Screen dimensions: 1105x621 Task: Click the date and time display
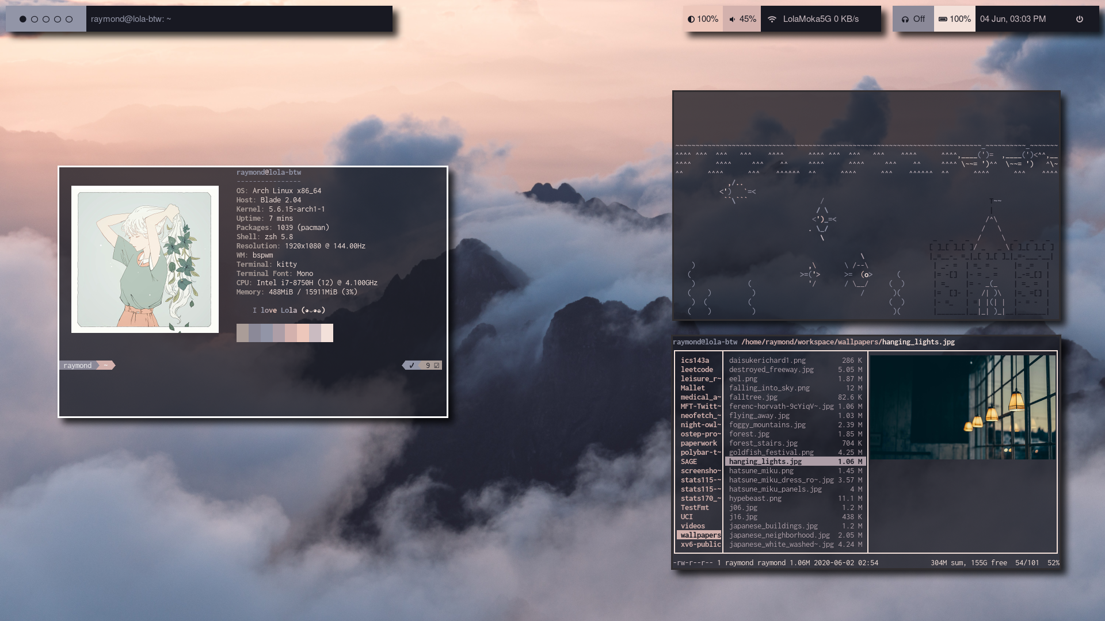pos(1013,19)
